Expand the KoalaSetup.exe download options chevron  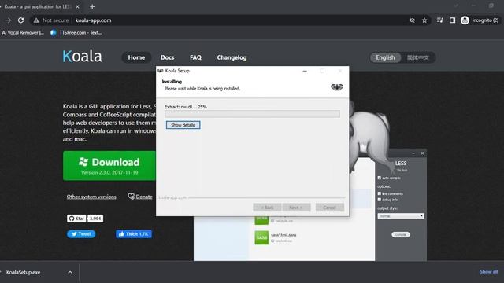pyautogui.click(x=70, y=273)
